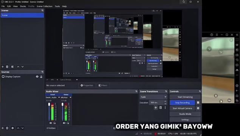Add a scene transition with plus icon

coord(156,108)
